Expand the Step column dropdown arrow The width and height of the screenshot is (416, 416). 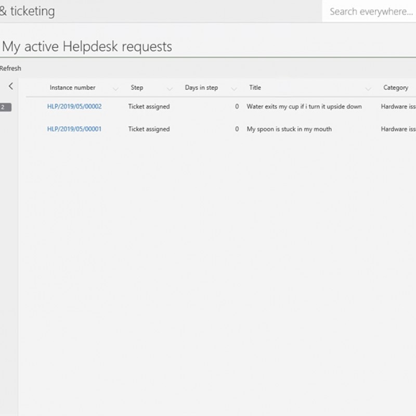click(170, 88)
